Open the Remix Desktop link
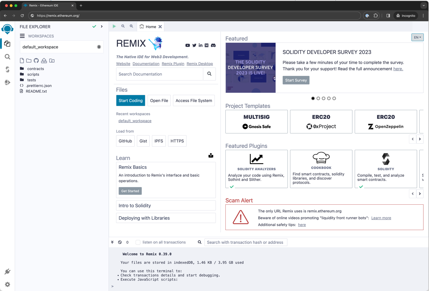This screenshot has height=291, width=429. [x=200, y=64]
